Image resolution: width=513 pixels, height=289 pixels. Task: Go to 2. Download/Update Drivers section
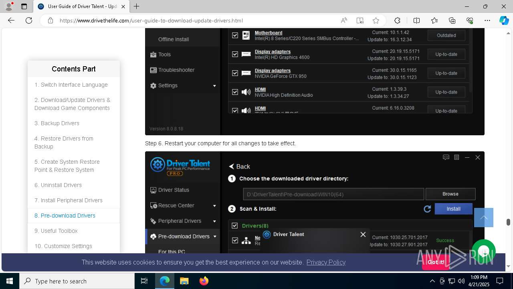pos(72,104)
